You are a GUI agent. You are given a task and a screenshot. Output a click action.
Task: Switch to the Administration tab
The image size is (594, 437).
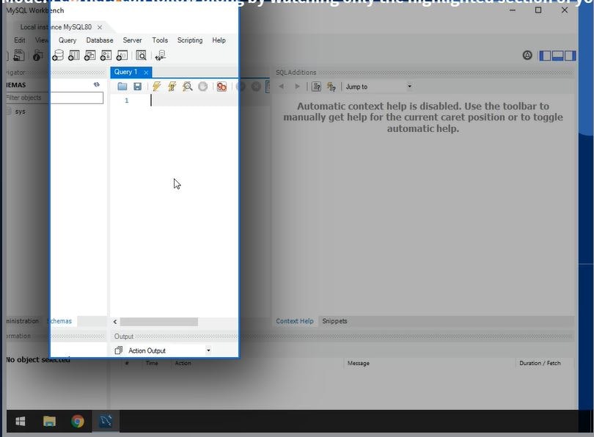point(22,320)
